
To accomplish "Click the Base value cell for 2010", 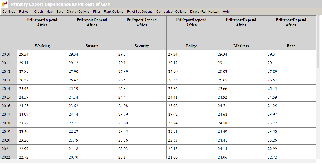I will [x=291, y=54].
